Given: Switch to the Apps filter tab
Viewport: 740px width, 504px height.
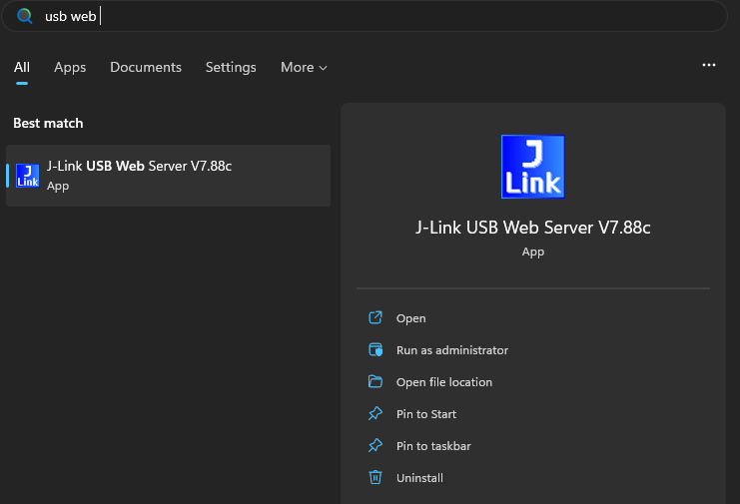Looking at the screenshot, I should click(70, 67).
